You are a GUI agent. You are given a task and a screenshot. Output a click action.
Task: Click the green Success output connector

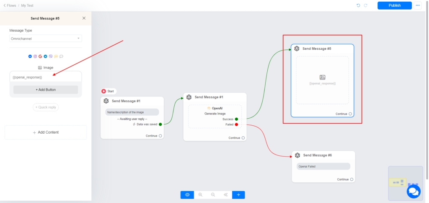pos(237,119)
